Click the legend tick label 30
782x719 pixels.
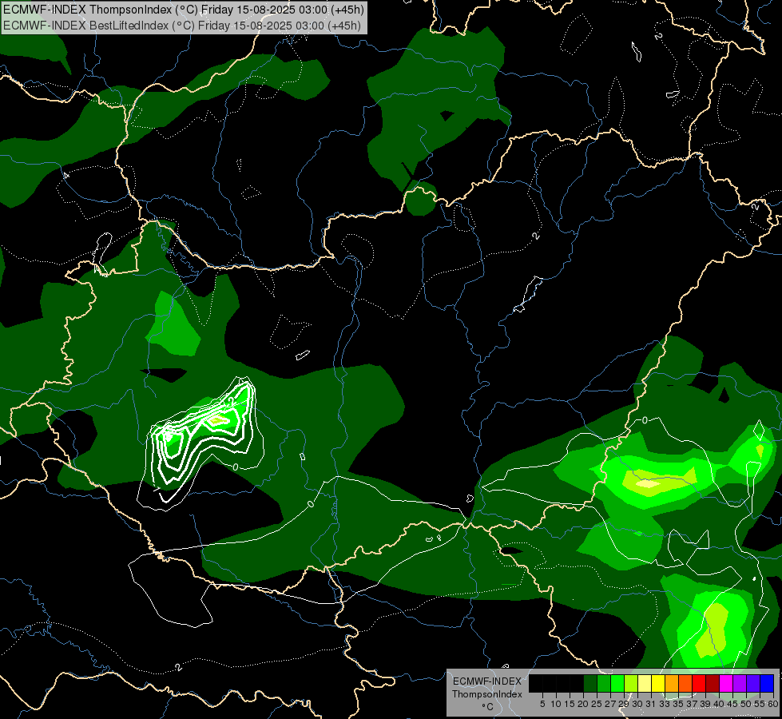pyautogui.click(x=637, y=704)
